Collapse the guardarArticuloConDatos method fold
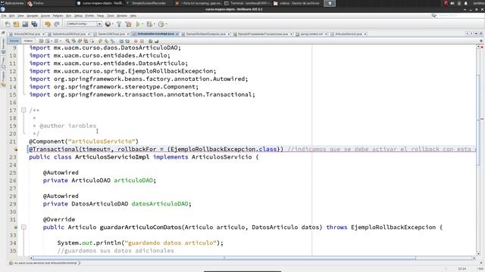485x272 pixels. (x=23, y=227)
